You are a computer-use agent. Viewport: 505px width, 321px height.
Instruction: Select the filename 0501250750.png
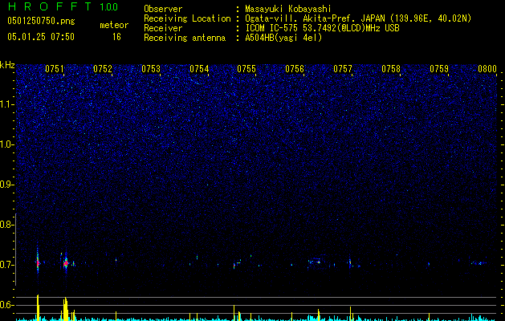(x=41, y=21)
